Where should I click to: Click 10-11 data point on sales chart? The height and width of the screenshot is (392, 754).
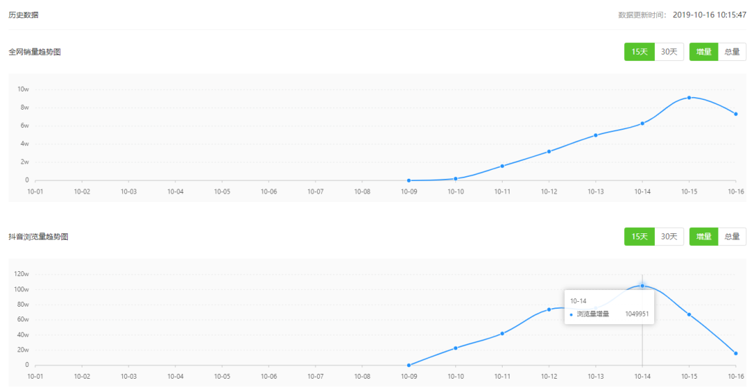click(502, 166)
